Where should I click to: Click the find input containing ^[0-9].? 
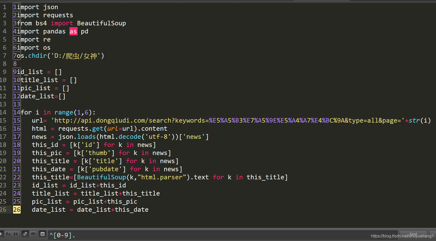[223, 235]
